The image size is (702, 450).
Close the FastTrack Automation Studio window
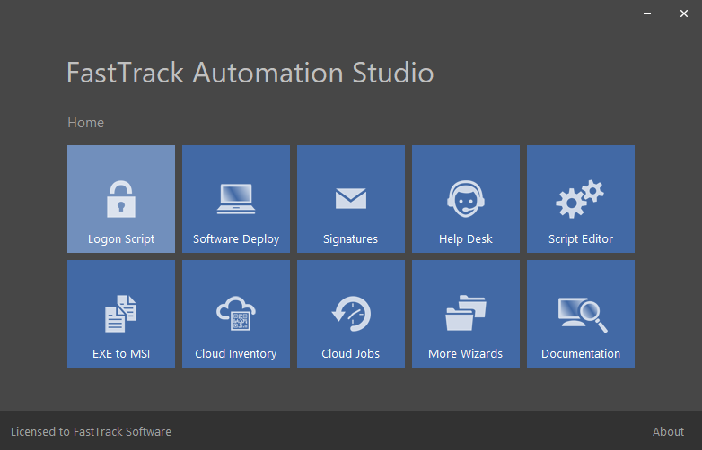click(x=684, y=13)
